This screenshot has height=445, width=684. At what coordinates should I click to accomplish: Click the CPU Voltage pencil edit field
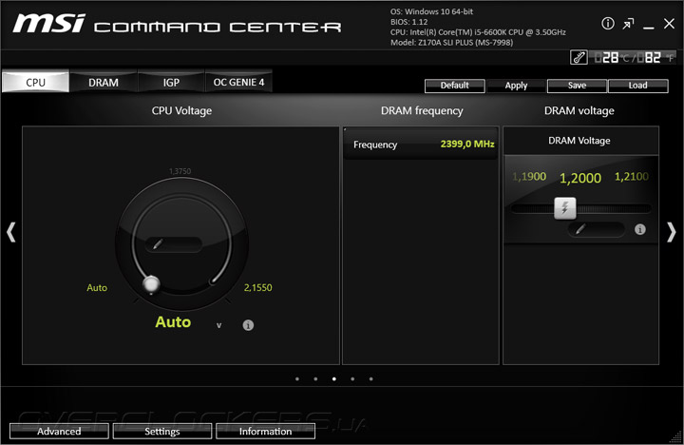pos(174,244)
